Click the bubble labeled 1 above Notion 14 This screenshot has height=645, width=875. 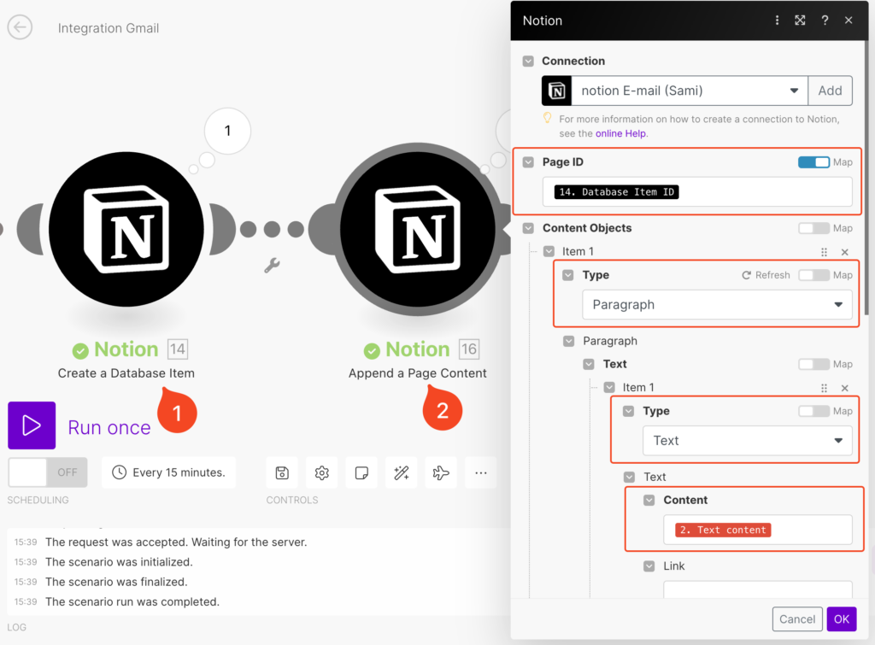pos(227,131)
